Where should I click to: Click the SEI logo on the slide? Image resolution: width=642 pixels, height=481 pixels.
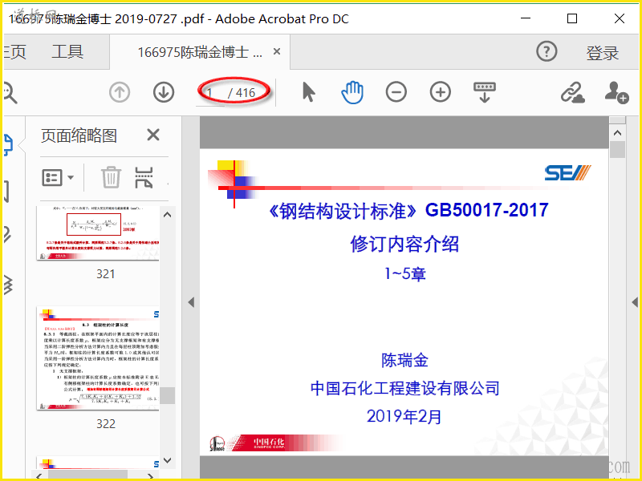coord(567,173)
